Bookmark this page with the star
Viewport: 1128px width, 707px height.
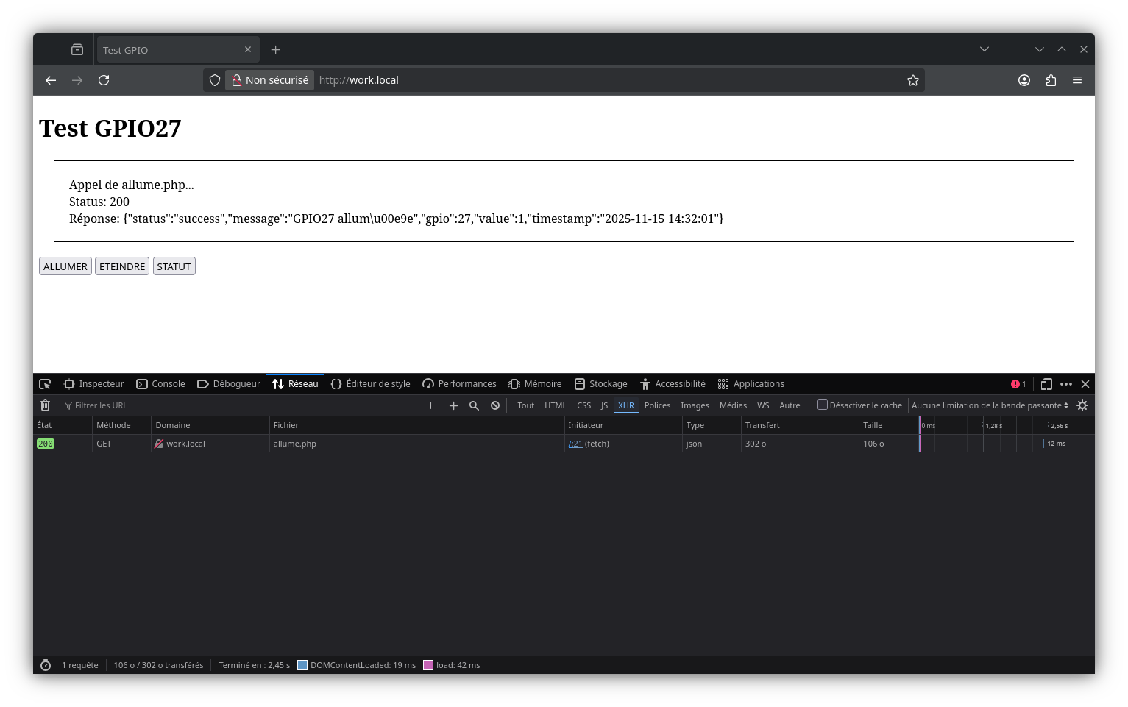(913, 80)
